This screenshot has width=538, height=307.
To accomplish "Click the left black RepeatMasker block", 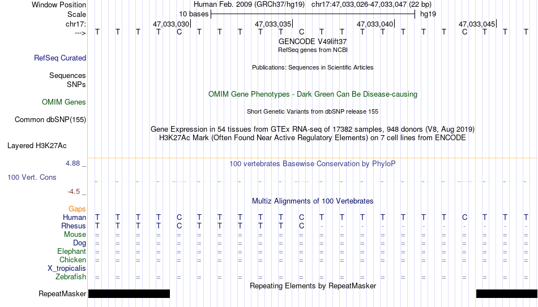I will pos(129,293).
